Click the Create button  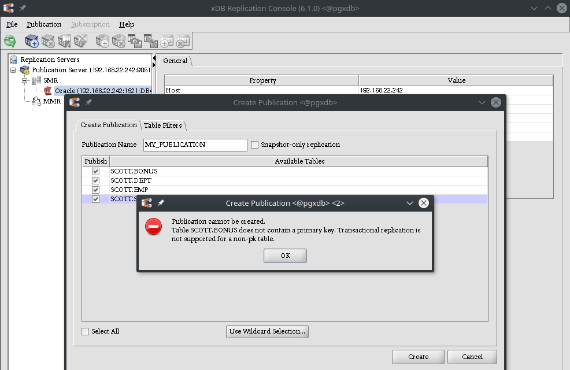[x=418, y=357]
